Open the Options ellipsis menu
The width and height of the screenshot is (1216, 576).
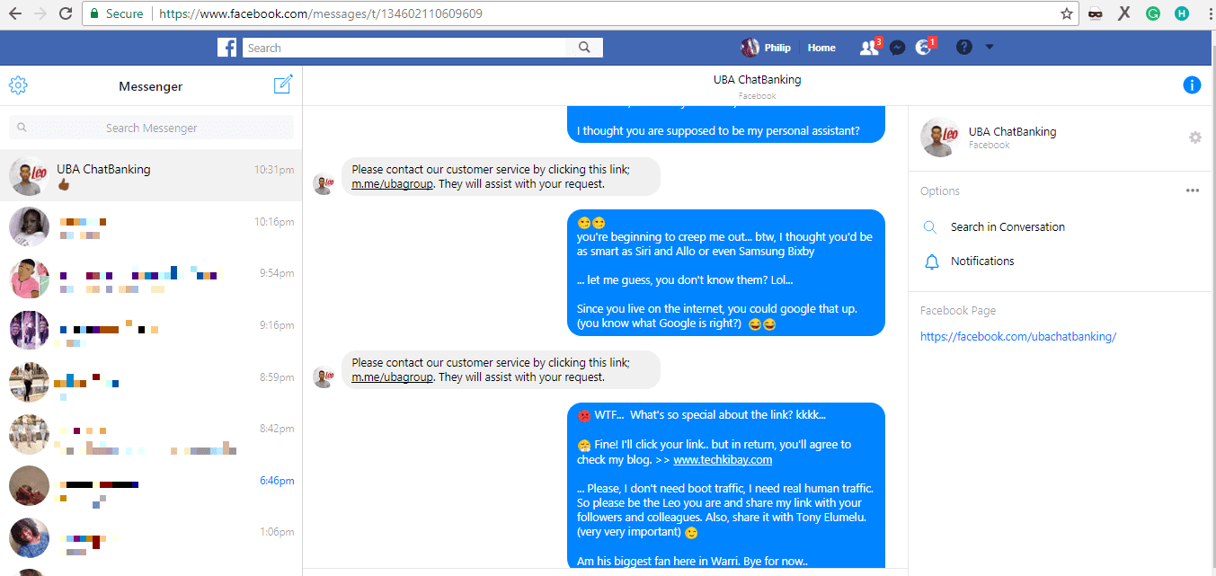click(1193, 191)
